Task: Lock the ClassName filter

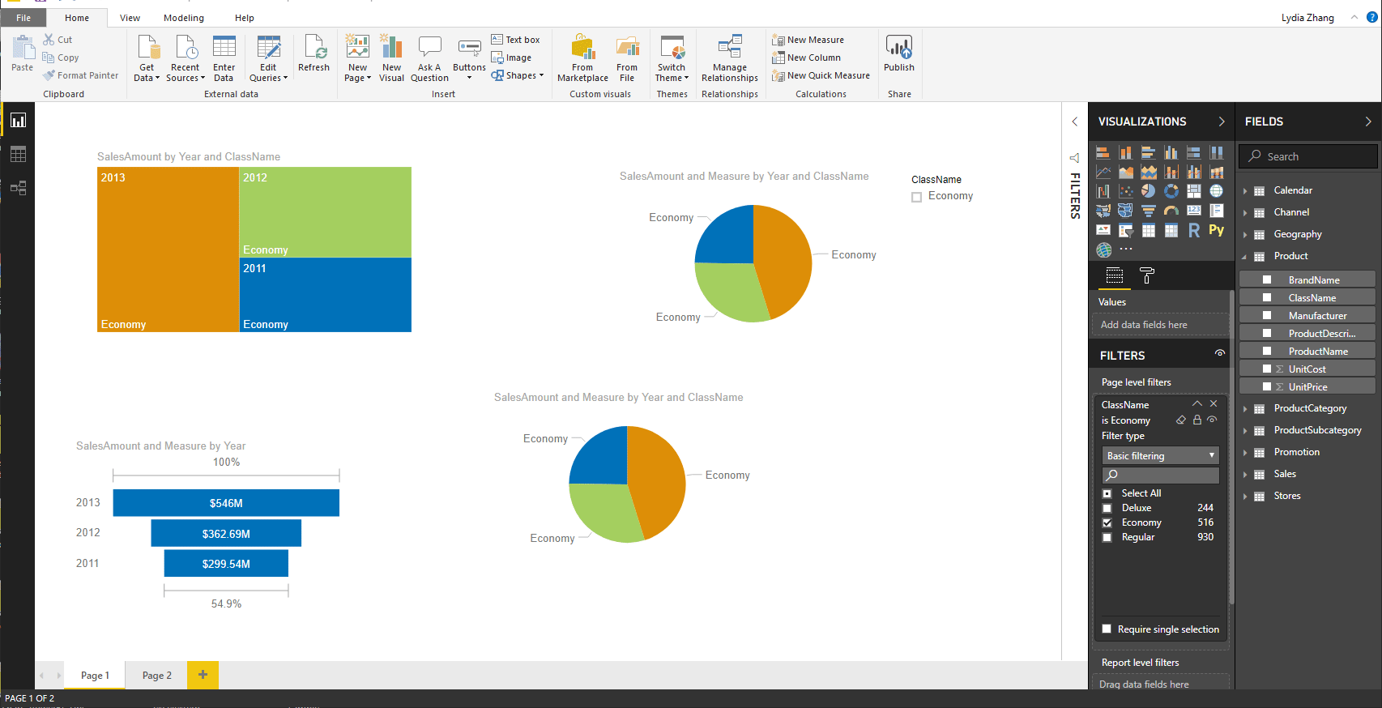Action: pos(1197,420)
